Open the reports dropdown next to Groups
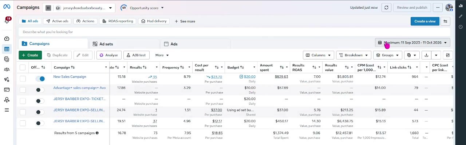Viewport: 466px width, 145px height. [412, 55]
